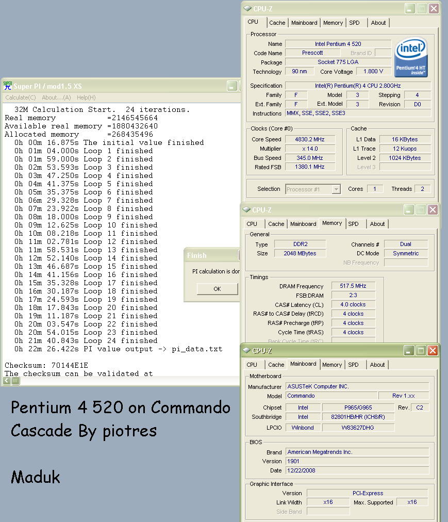Select About tab in middle CPU-Z window
The width and height of the screenshot is (448, 522).
tap(377, 224)
